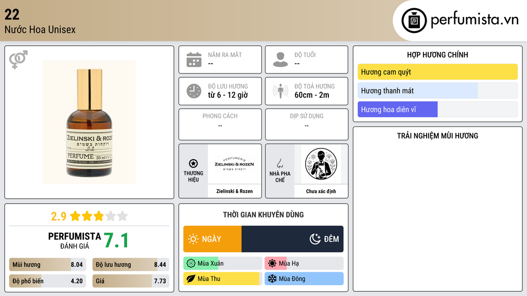Select the Mùa Hạ season bar

(x=304, y=264)
